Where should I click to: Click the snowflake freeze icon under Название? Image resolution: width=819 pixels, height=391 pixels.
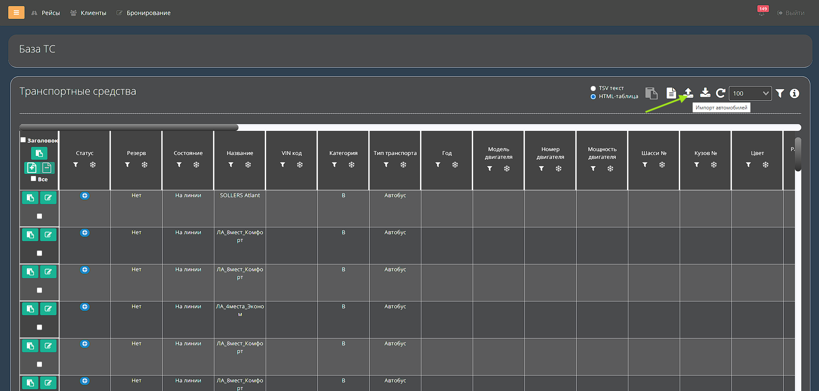(x=248, y=165)
